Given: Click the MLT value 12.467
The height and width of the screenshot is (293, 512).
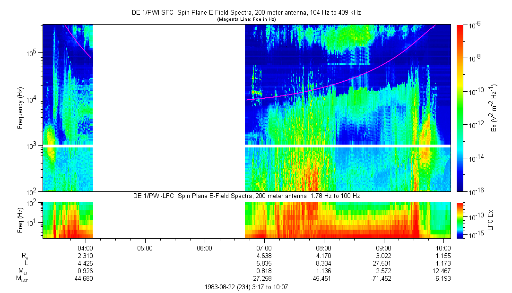Looking at the screenshot, I should click(x=443, y=271).
